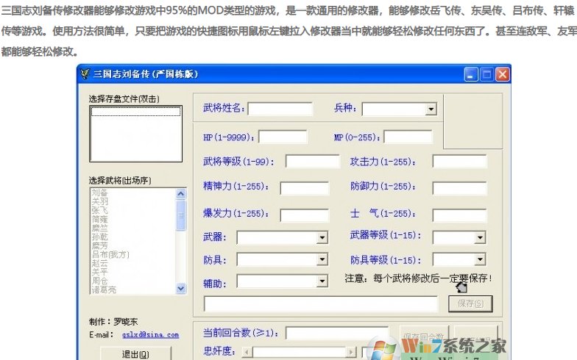
Task: Open the 兵种 dropdown
Action: coord(431,109)
